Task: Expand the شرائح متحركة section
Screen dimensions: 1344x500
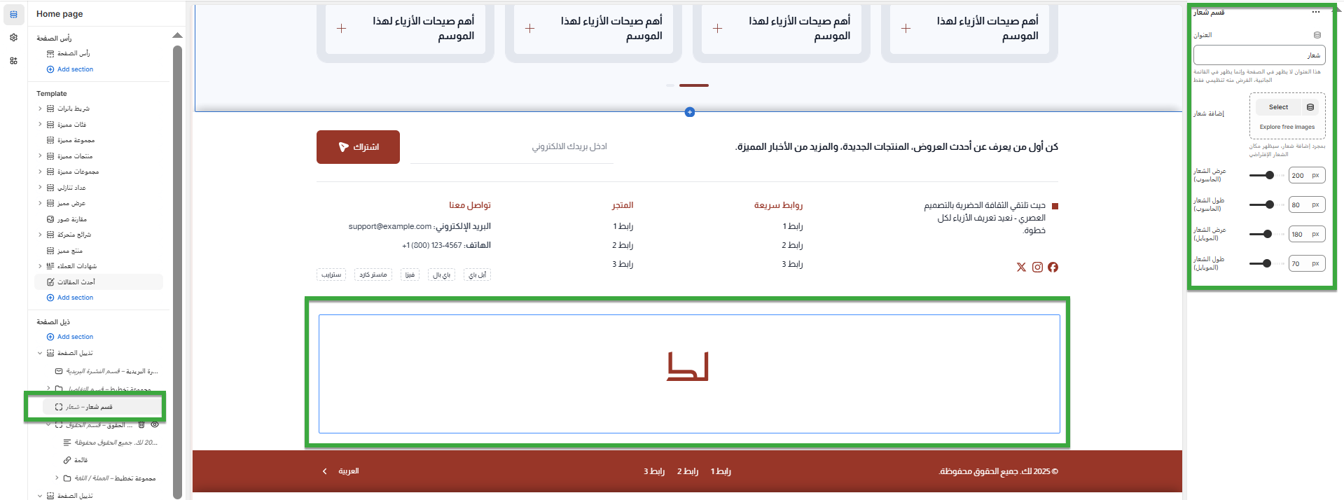Action: click(40, 235)
